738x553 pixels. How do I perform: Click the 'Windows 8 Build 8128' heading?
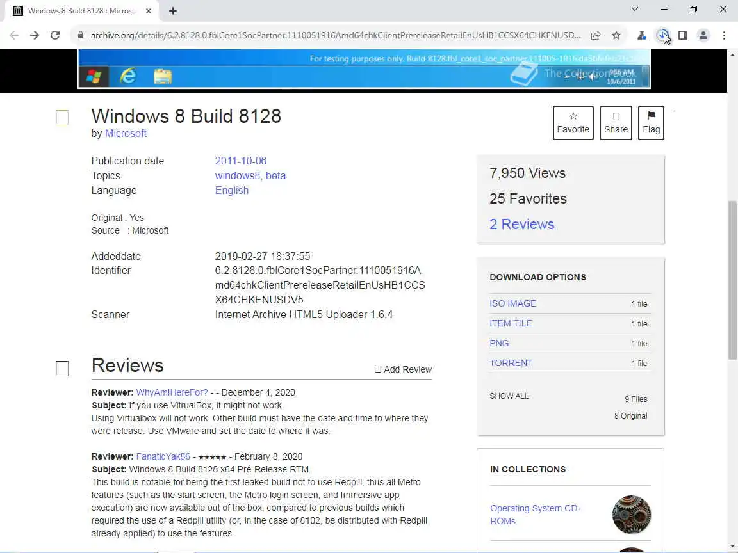pyautogui.click(x=186, y=116)
